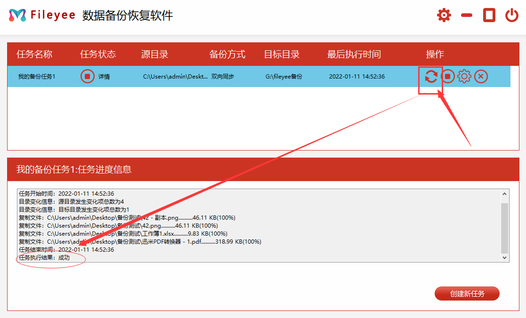Viewport: 526px width, 318px height.
Task: Click the power icon to exit Fileyee
Action: click(x=512, y=15)
